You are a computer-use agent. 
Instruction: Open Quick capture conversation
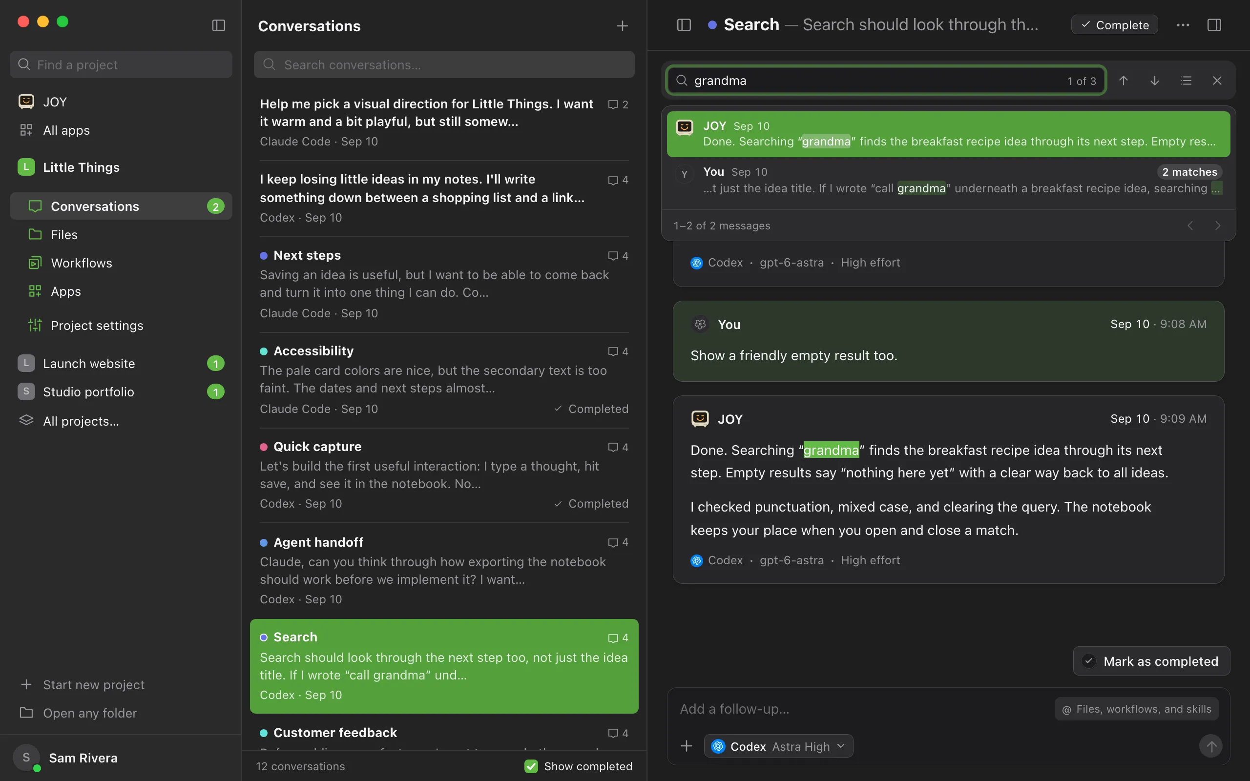click(444, 475)
